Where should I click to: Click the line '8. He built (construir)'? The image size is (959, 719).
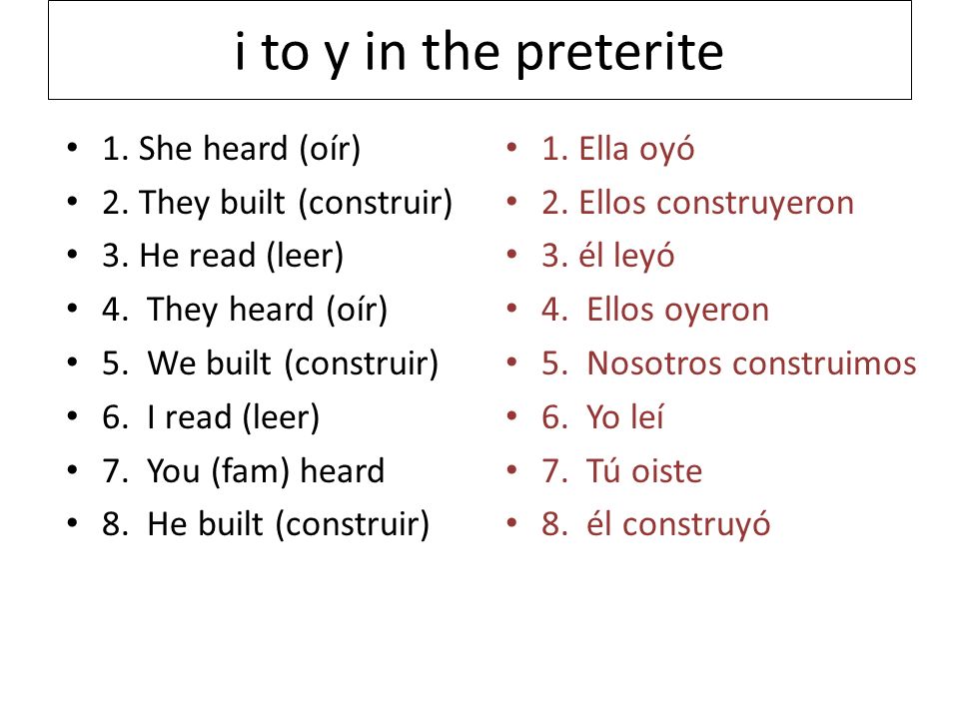pyautogui.click(x=266, y=524)
